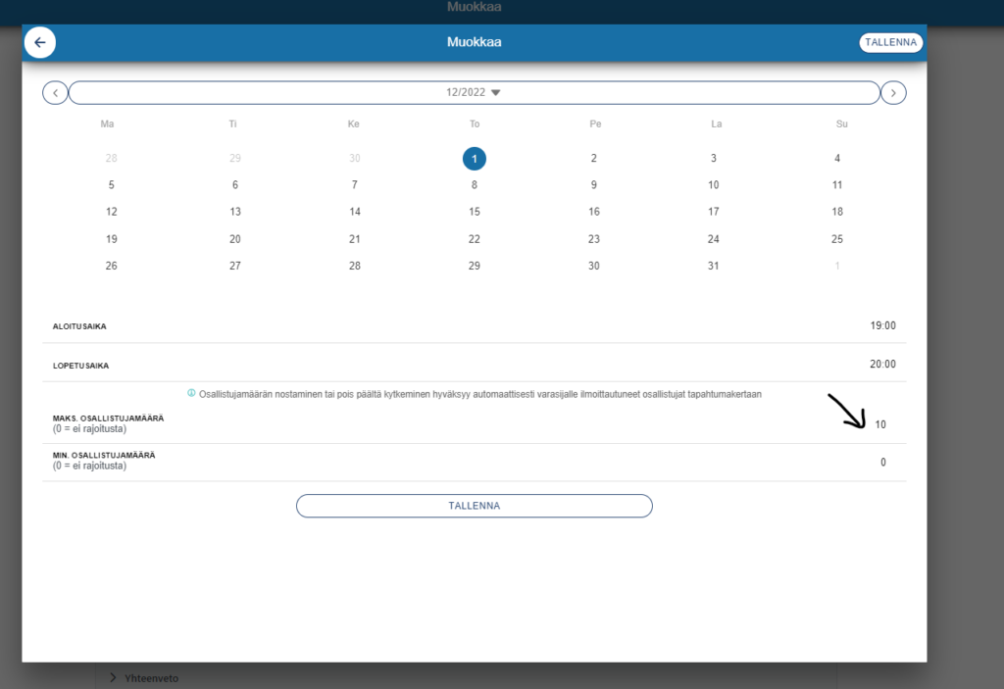Screen dimensions: 1004x689
Task: Select date 21 in the calendar
Action: tap(355, 239)
